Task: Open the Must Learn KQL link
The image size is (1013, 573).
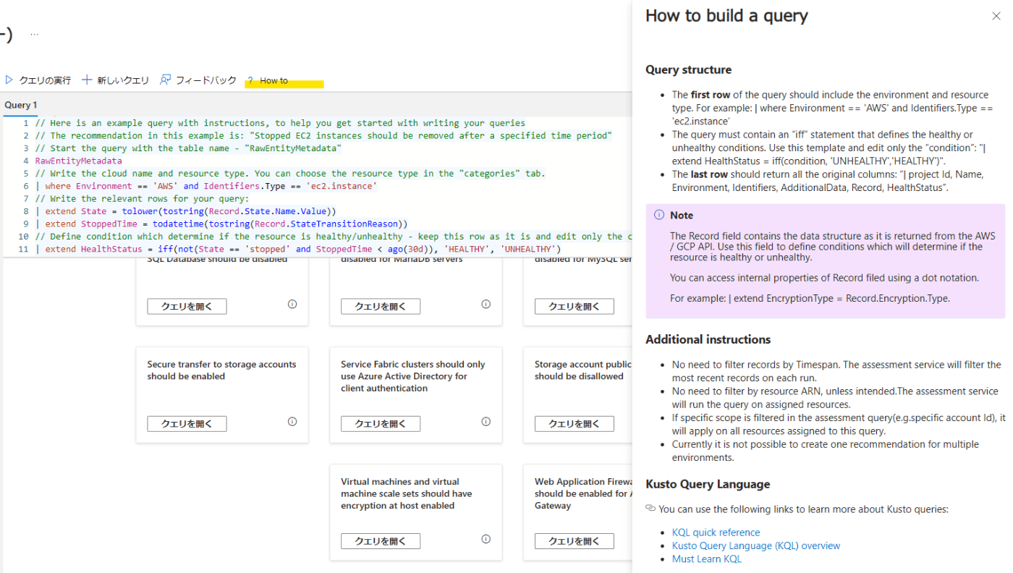Action: 707,559
